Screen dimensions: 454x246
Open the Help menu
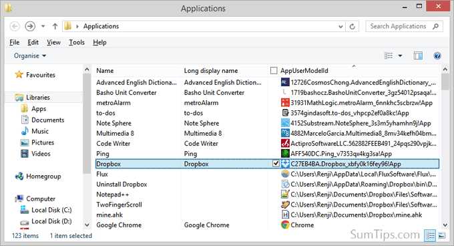click(x=99, y=42)
